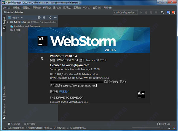
Task: Click the JetBrains logo in About dialog
Action: [x=141, y=94]
